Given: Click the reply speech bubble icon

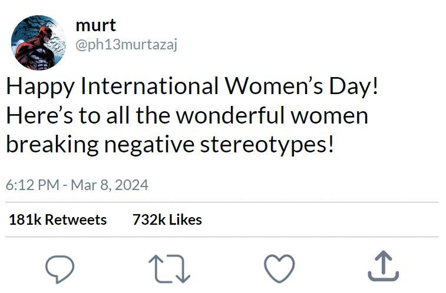Looking at the screenshot, I should [60, 269].
